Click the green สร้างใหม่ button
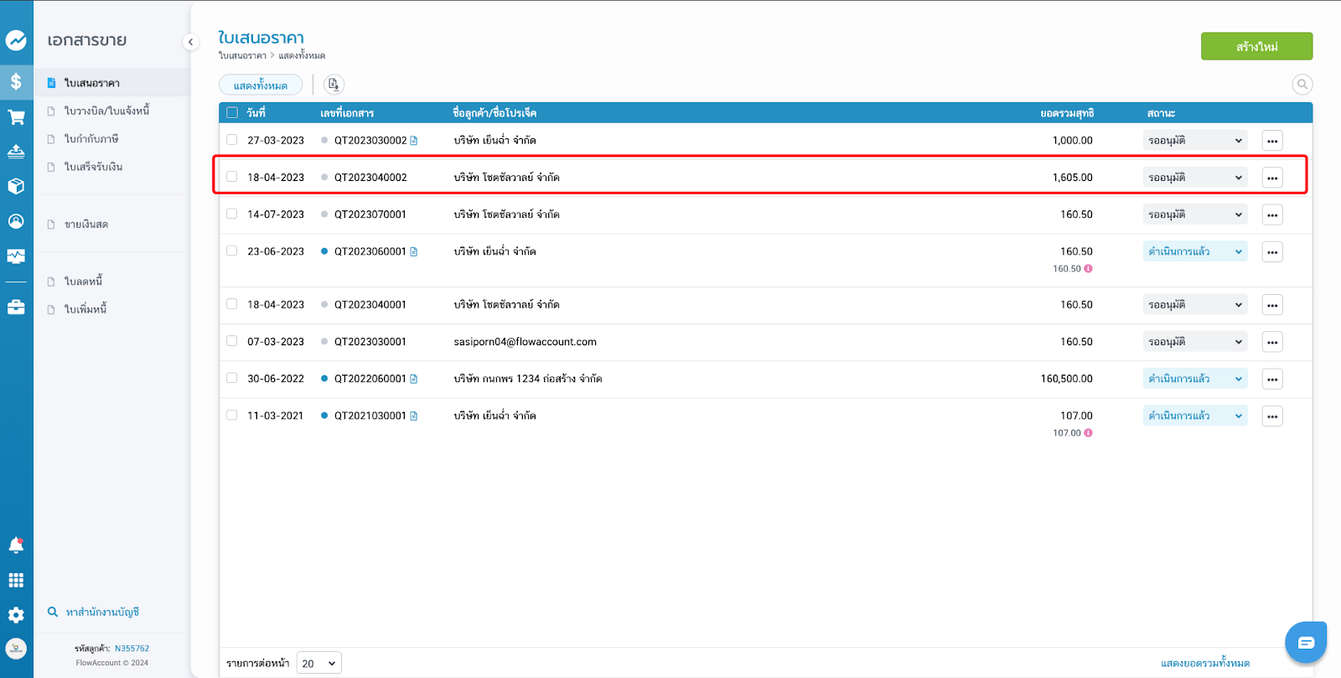1341x678 pixels. click(x=1256, y=46)
